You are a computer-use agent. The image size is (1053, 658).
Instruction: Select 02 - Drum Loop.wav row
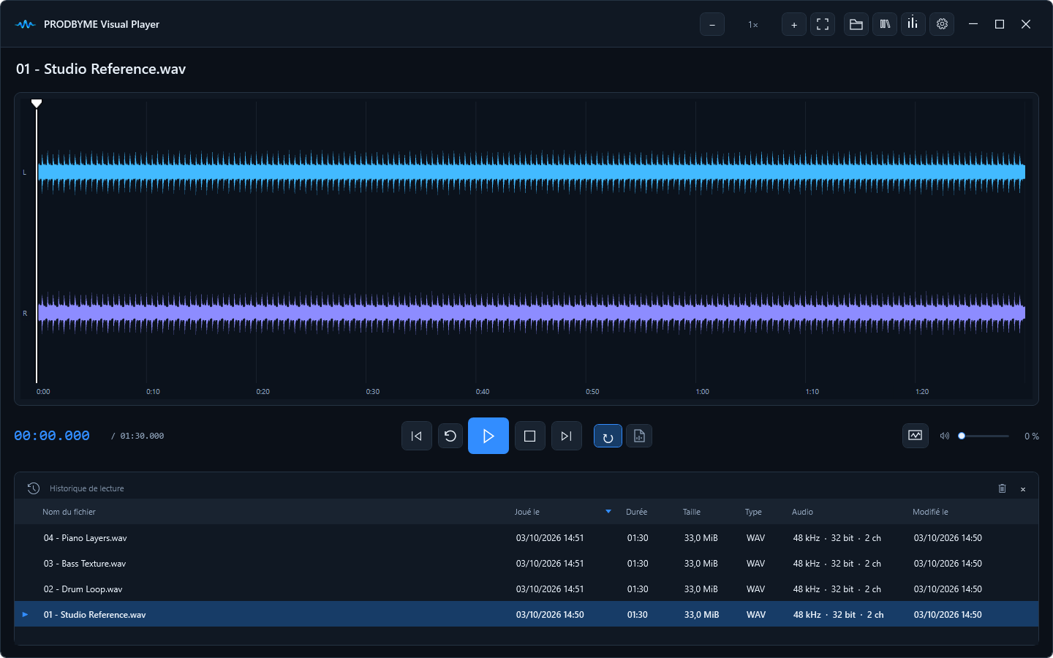click(526, 589)
